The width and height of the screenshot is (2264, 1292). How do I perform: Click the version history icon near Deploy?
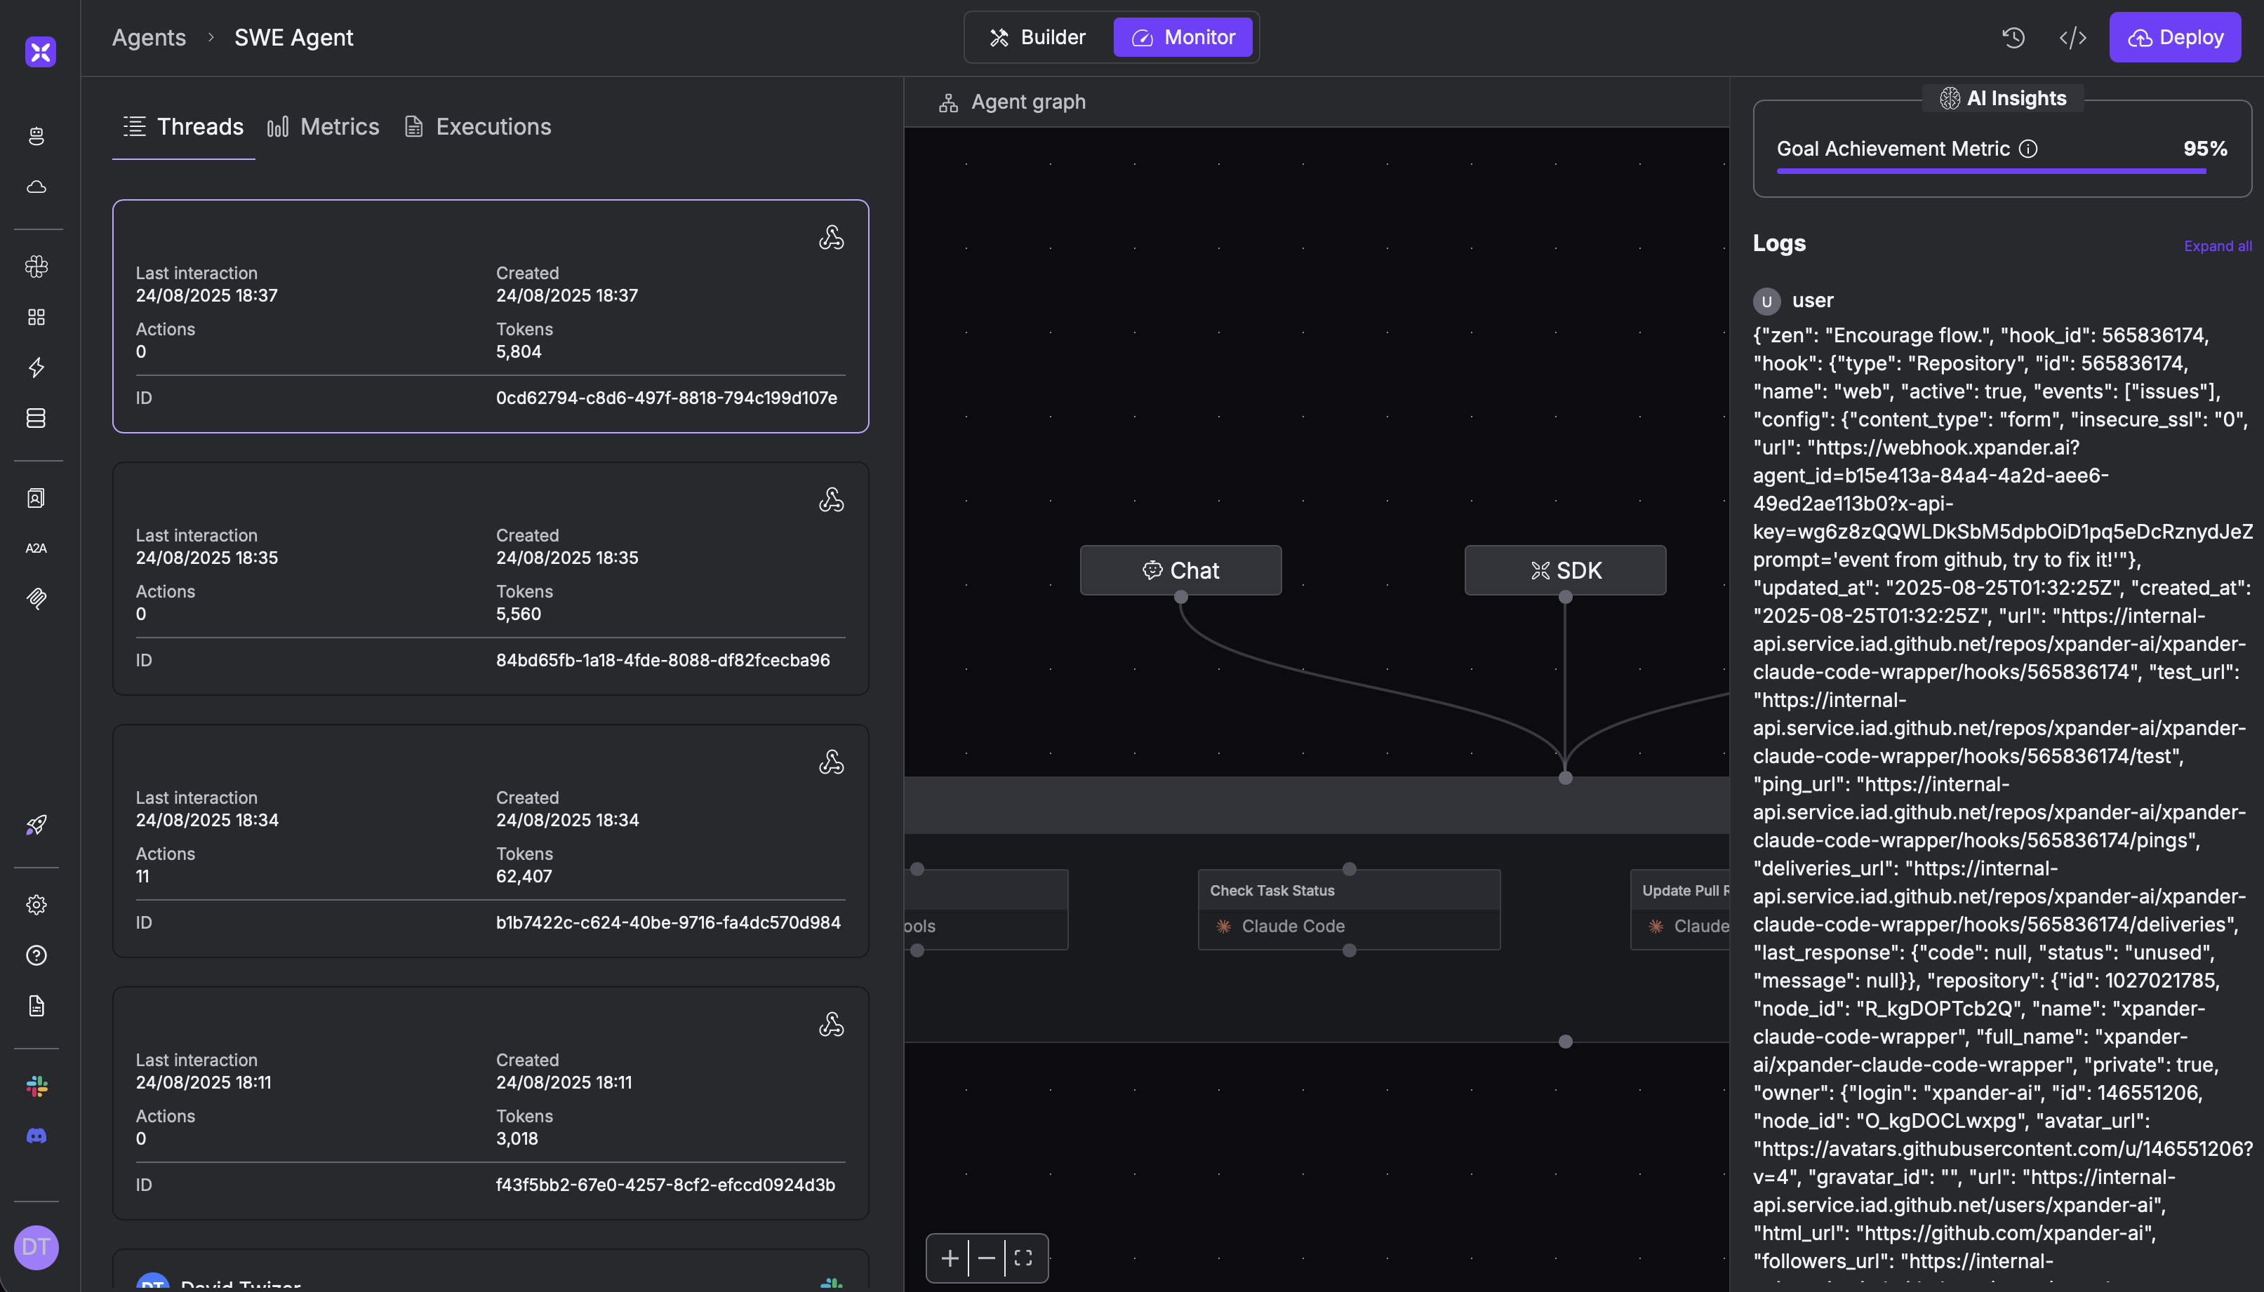(x=2013, y=36)
